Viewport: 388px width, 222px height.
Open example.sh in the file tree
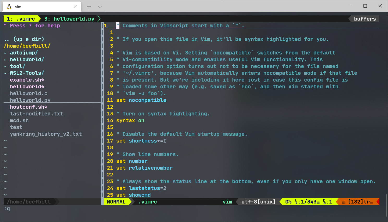pyautogui.click(x=27, y=80)
